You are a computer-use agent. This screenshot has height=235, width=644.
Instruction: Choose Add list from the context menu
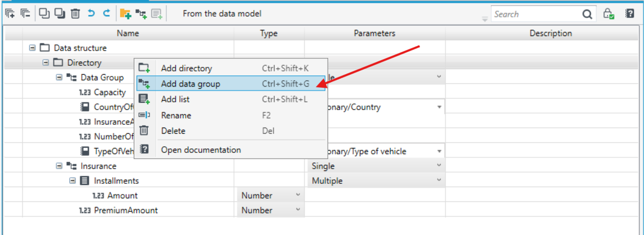click(231, 100)
